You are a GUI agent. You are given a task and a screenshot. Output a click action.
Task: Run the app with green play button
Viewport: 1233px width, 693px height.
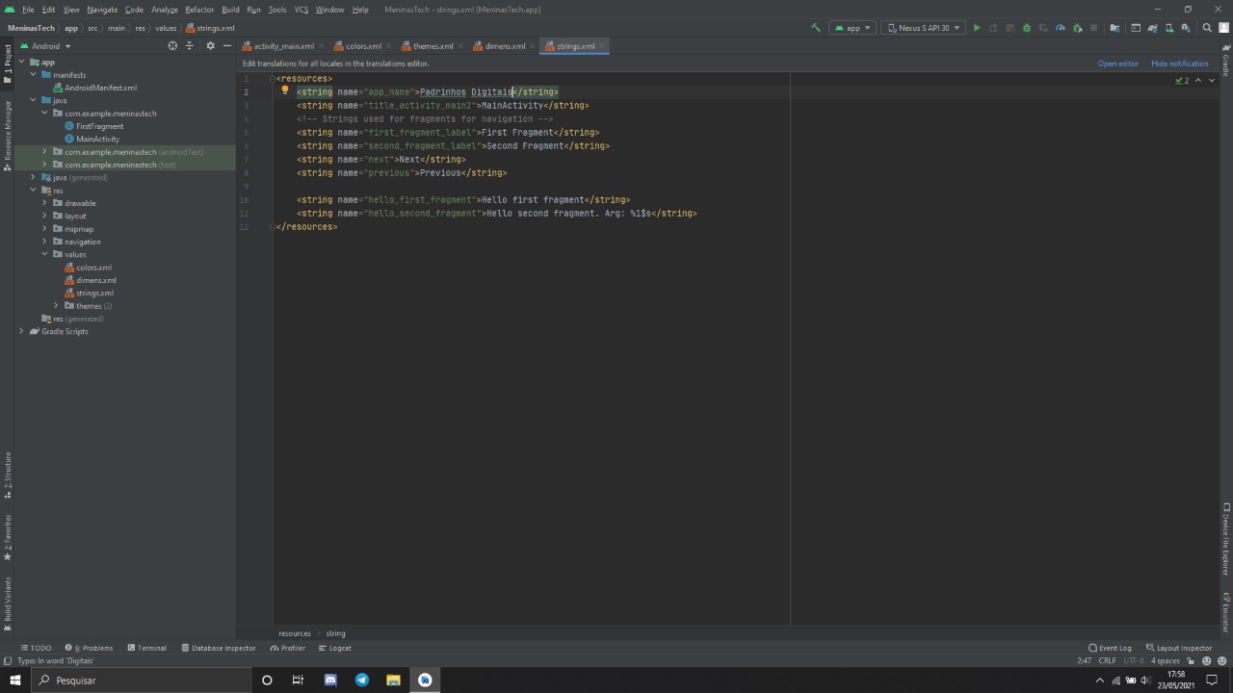(977, 28)
